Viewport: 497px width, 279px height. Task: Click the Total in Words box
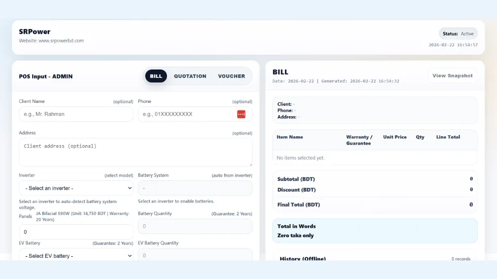[x=375, y=231]
